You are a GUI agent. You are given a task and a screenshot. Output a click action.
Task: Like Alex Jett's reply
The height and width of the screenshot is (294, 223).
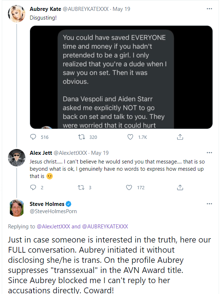coord(129,187)
